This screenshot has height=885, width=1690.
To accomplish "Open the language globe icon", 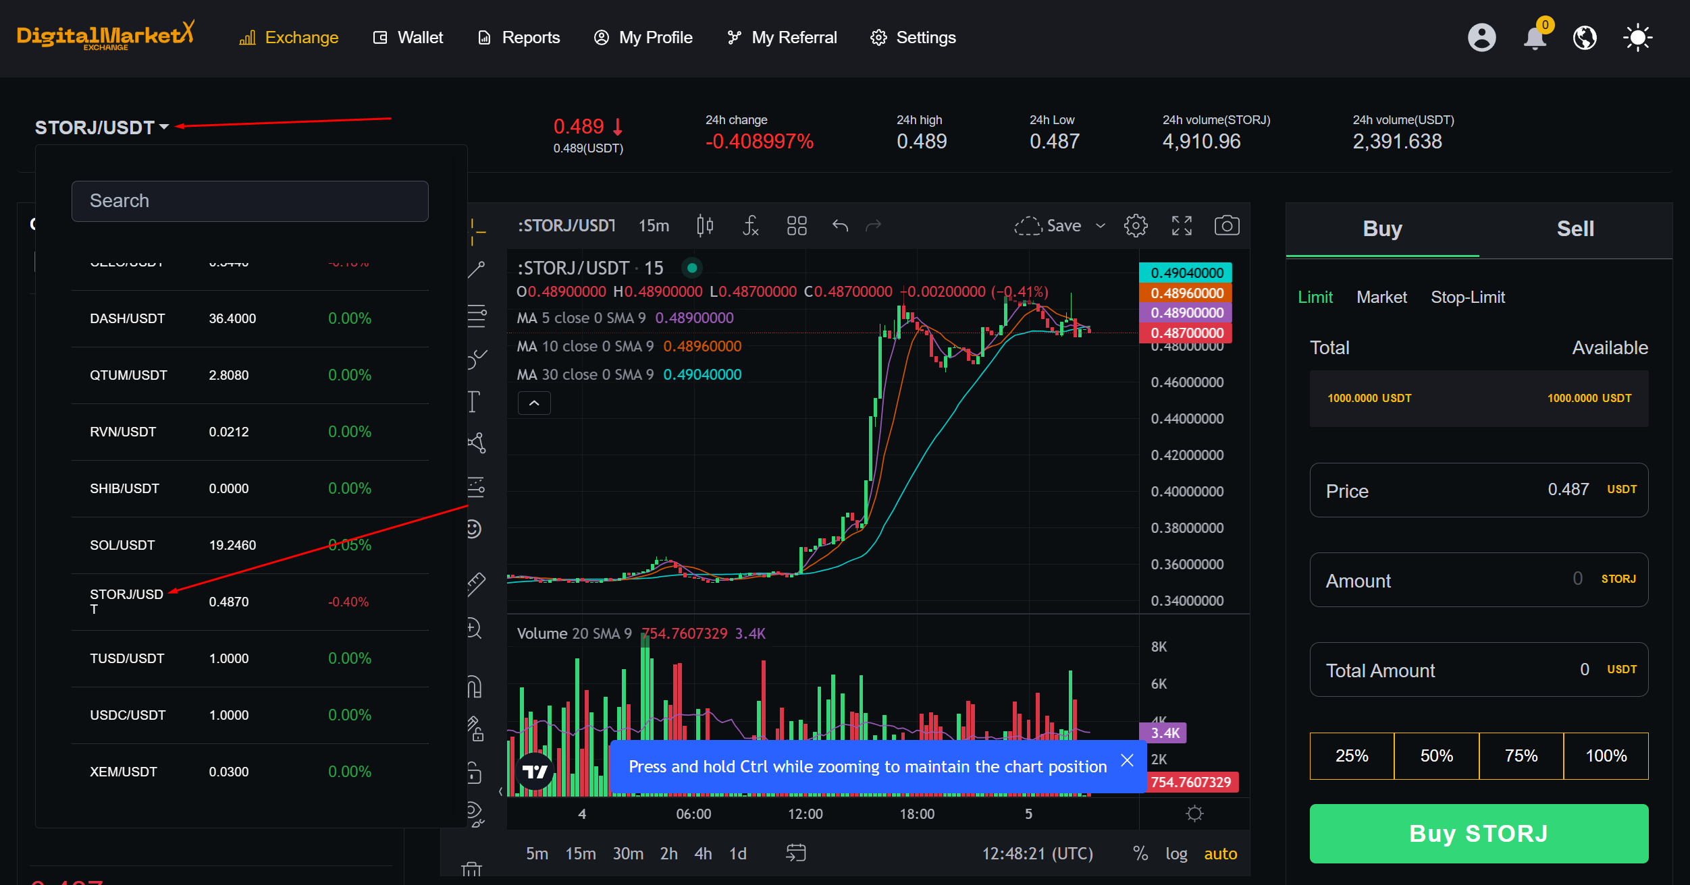I will coord(1585,38).
